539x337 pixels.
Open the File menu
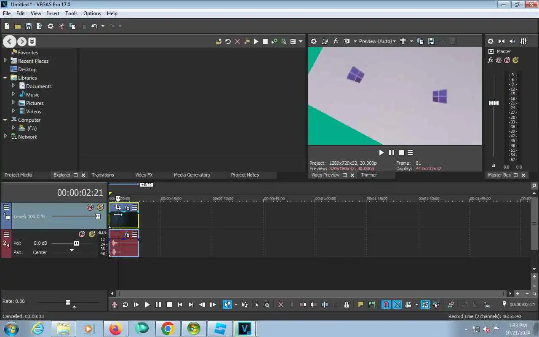[7, 13]
